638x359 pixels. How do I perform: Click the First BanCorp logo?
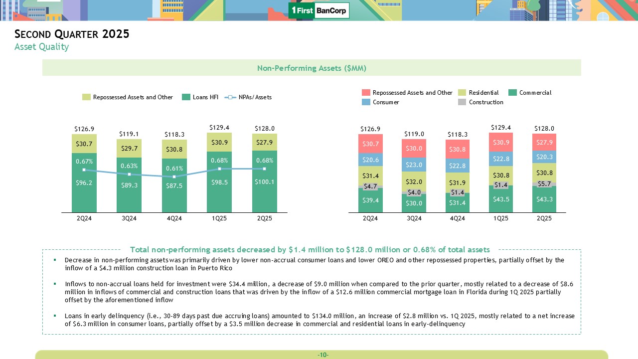(319, 10)
